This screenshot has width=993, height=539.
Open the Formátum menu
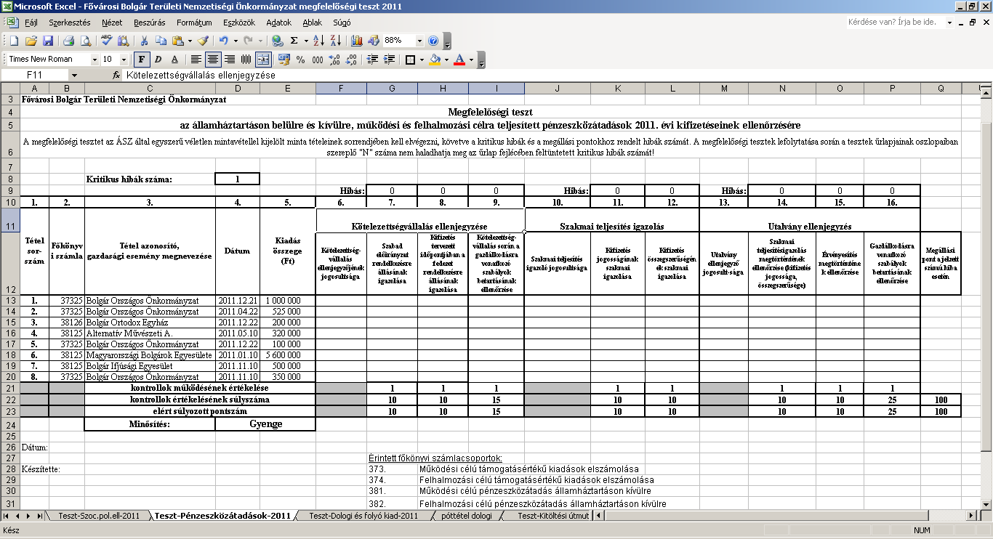194,23
